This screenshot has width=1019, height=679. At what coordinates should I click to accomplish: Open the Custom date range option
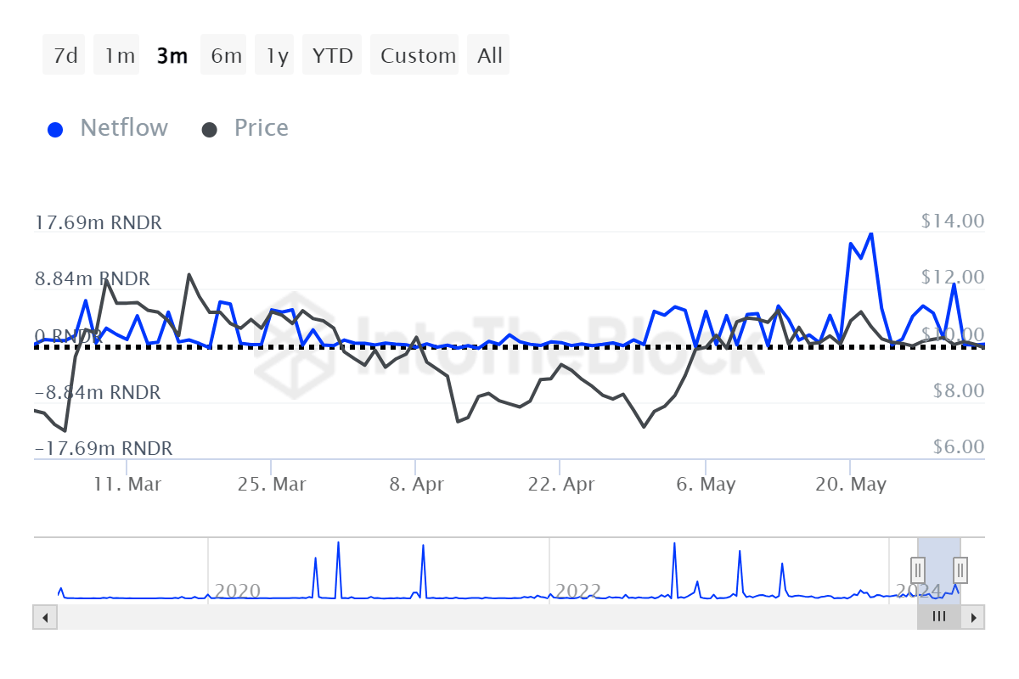coord(418,55)
